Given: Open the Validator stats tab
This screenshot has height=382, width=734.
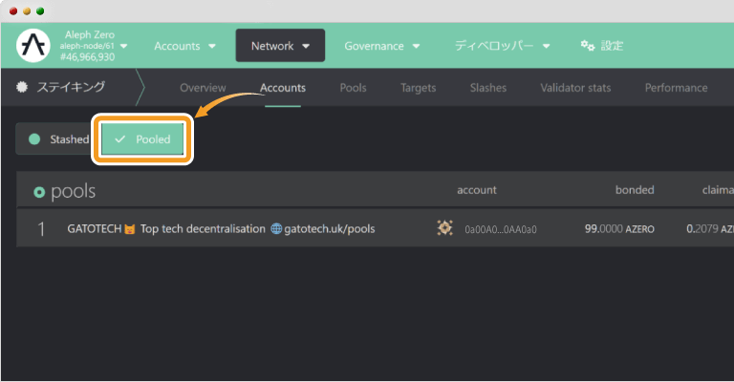Looking at the screenshot, I should 575,88.
